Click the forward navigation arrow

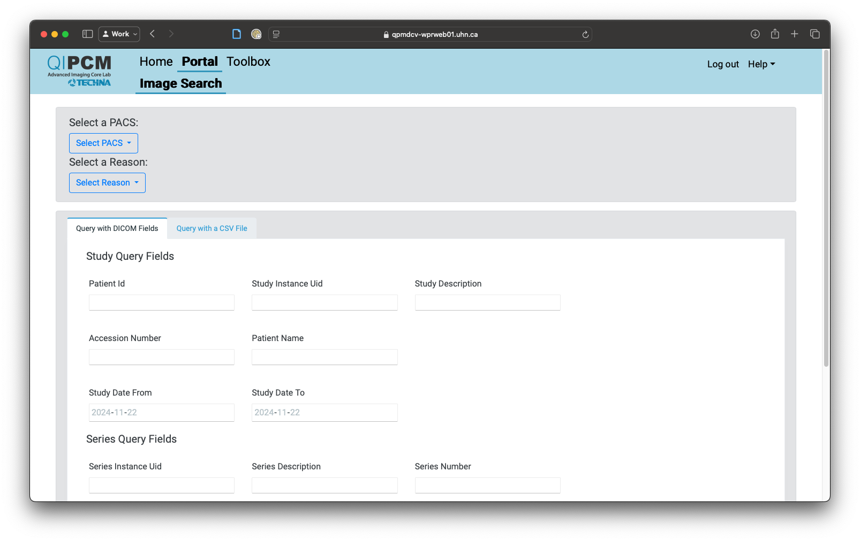[171, 34]
